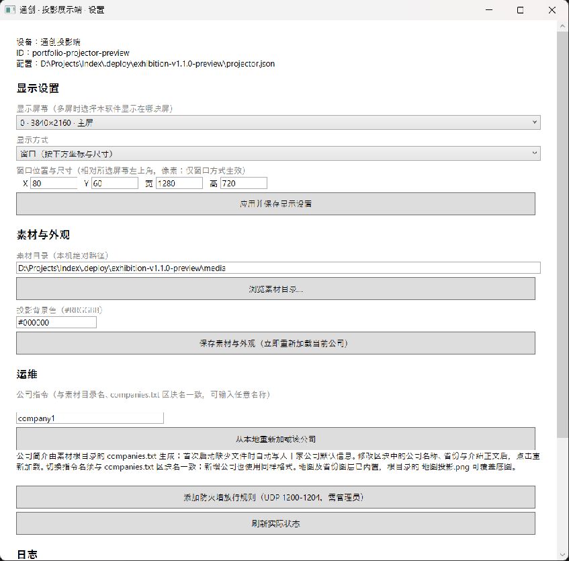Click 从本地重新加载该公司 reload button
The image size is (569, 561).
pyautogui.click(x=276, y=439)
